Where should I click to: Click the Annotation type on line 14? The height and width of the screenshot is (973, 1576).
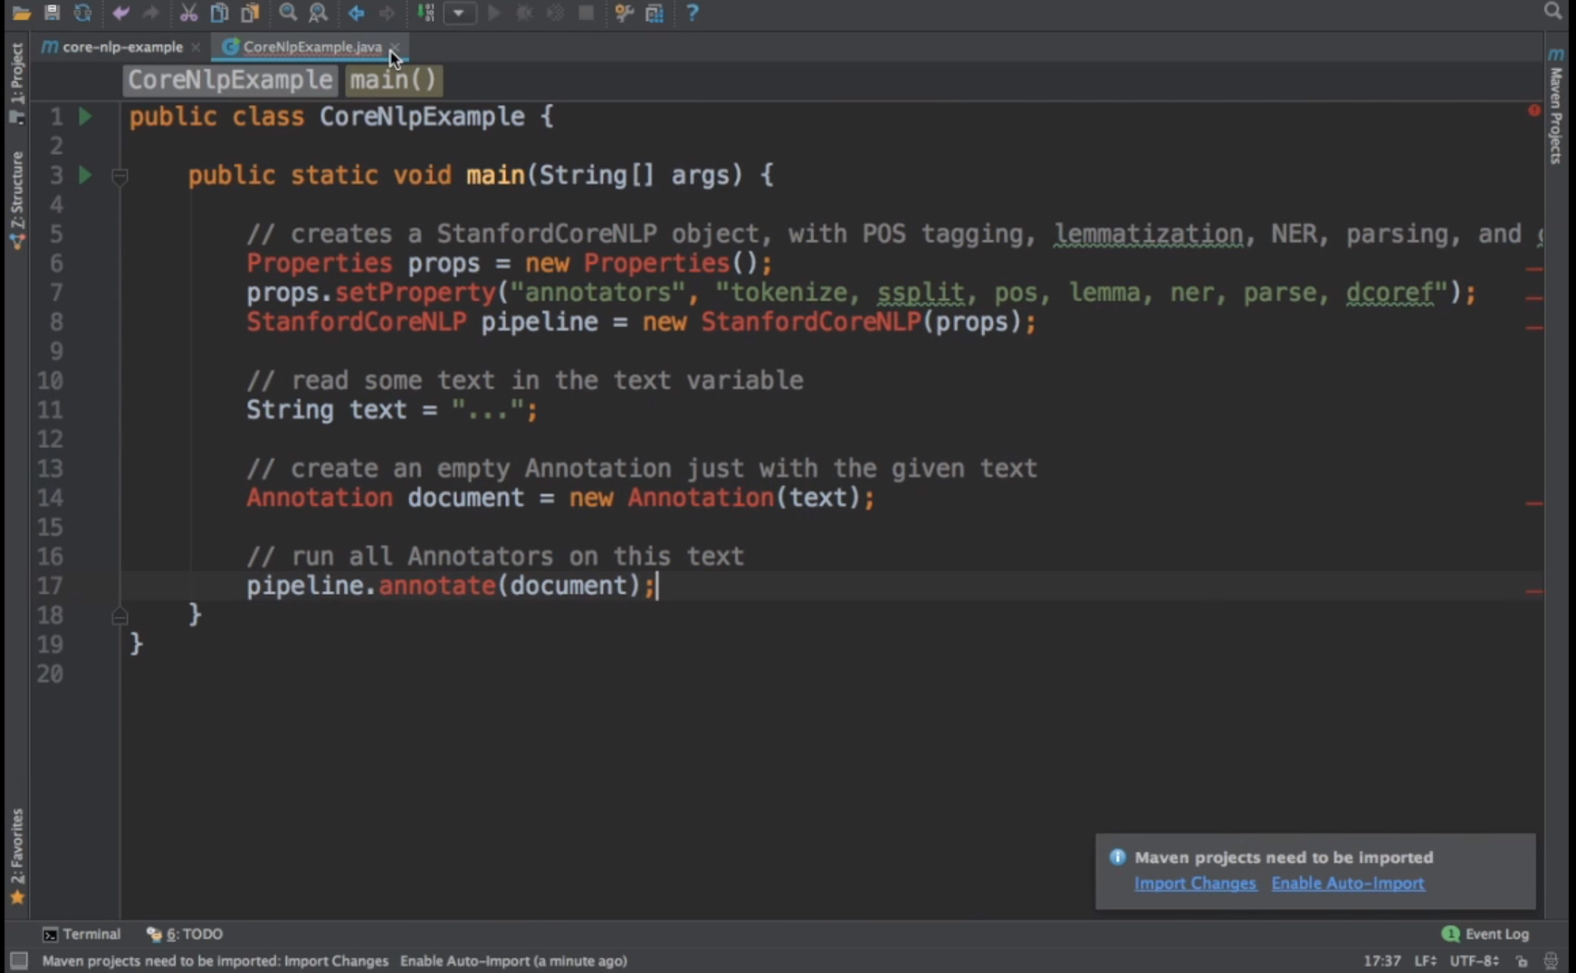click(320, 498)
